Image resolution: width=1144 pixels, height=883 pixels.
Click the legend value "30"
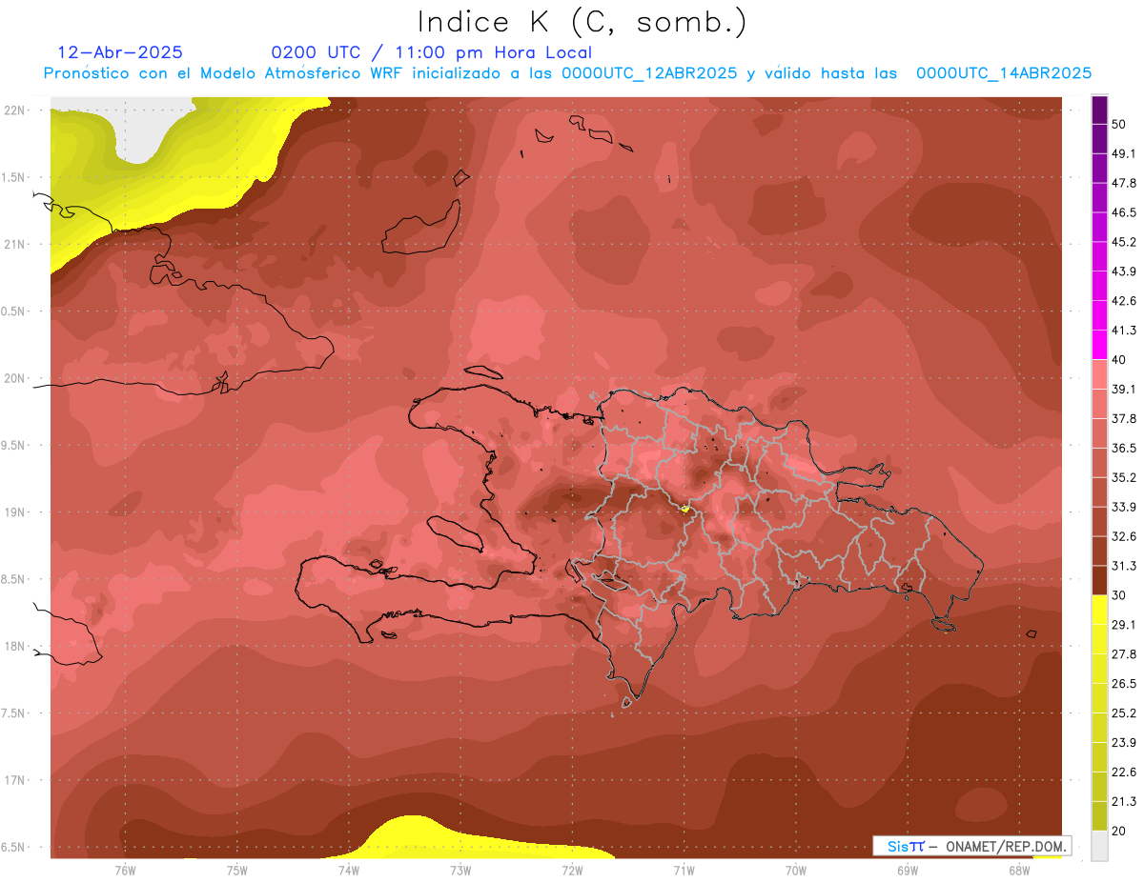pyautogui.click(x=1119, y=595)
